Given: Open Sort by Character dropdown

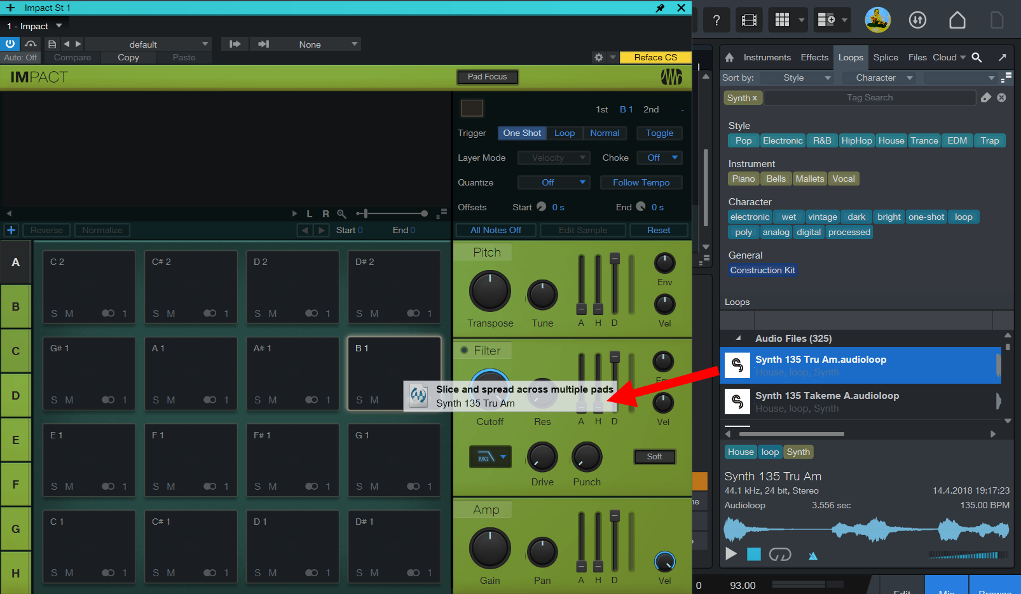Looking at the screenshot, I should 881,78.
